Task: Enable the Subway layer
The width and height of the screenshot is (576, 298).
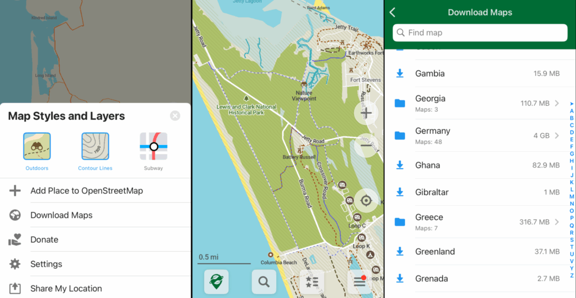Action: (154, 147)
